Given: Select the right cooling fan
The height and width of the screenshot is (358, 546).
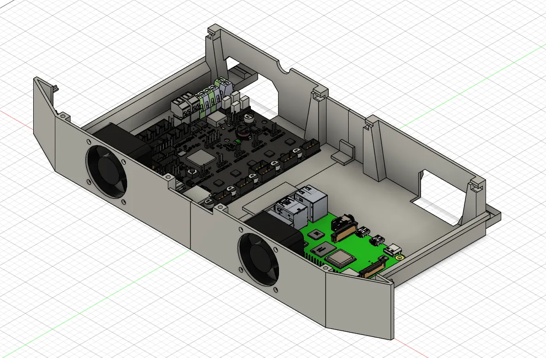Looking at the screenshot, I should coord(258,259).
